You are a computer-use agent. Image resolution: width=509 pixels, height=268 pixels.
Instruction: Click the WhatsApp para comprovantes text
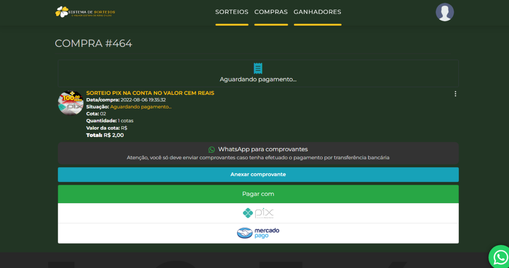coord(263,149)
